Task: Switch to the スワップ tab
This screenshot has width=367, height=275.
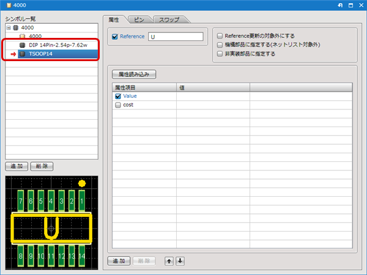Action: [x=169, y=20]
